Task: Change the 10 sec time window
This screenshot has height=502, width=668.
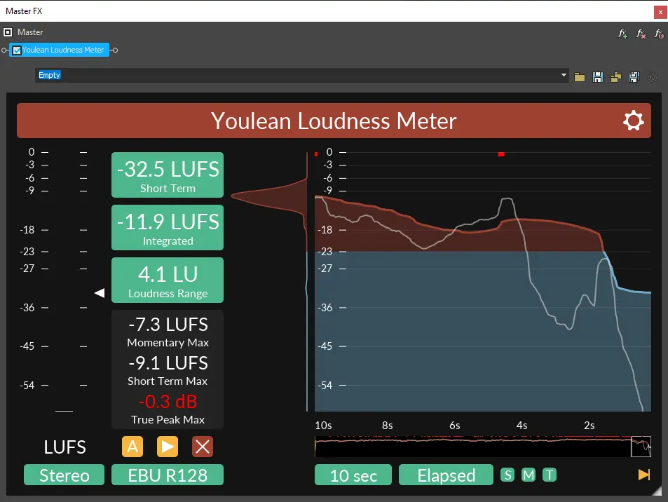Action: [x=353, y=475]
